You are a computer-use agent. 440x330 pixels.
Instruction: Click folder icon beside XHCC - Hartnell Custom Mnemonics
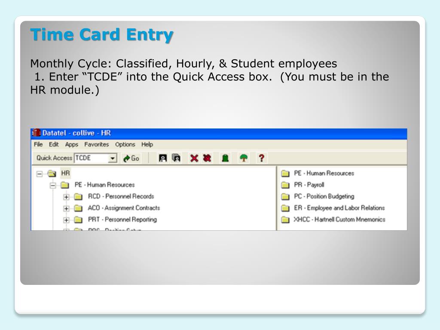click(285, 220)
